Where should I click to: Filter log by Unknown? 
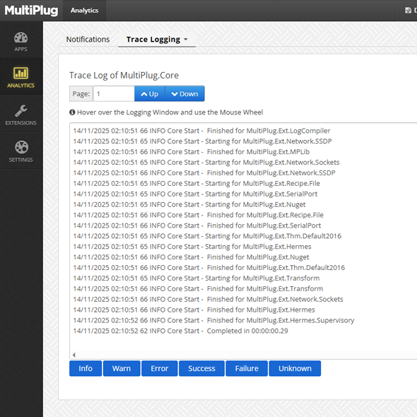coord(295,368)
